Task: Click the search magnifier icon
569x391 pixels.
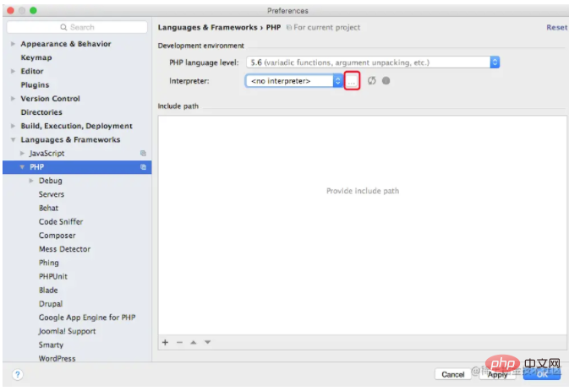Action: coord(63,27)
